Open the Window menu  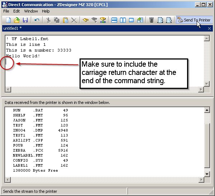click(x=31, y=11)
